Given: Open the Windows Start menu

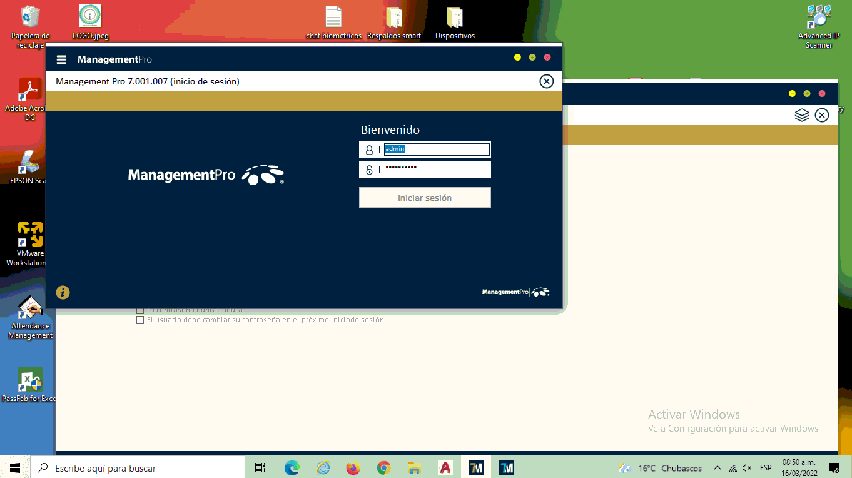Looking at the screenshot, I should pos(14,468).
